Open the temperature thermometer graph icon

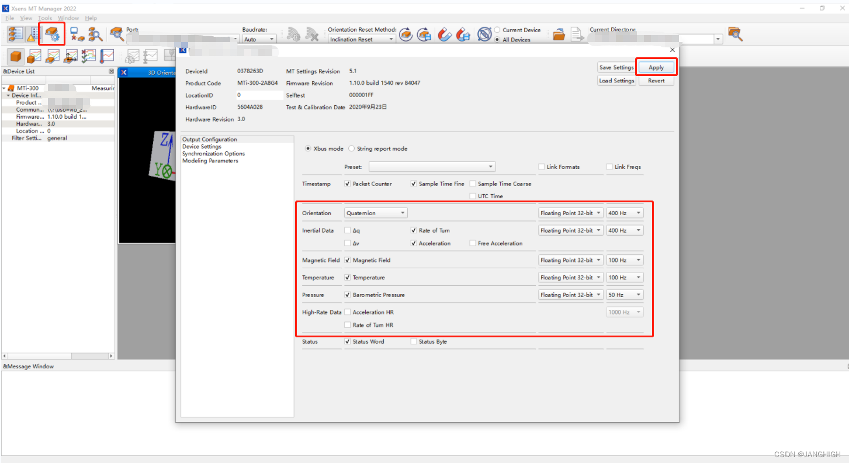coord(107,56)
